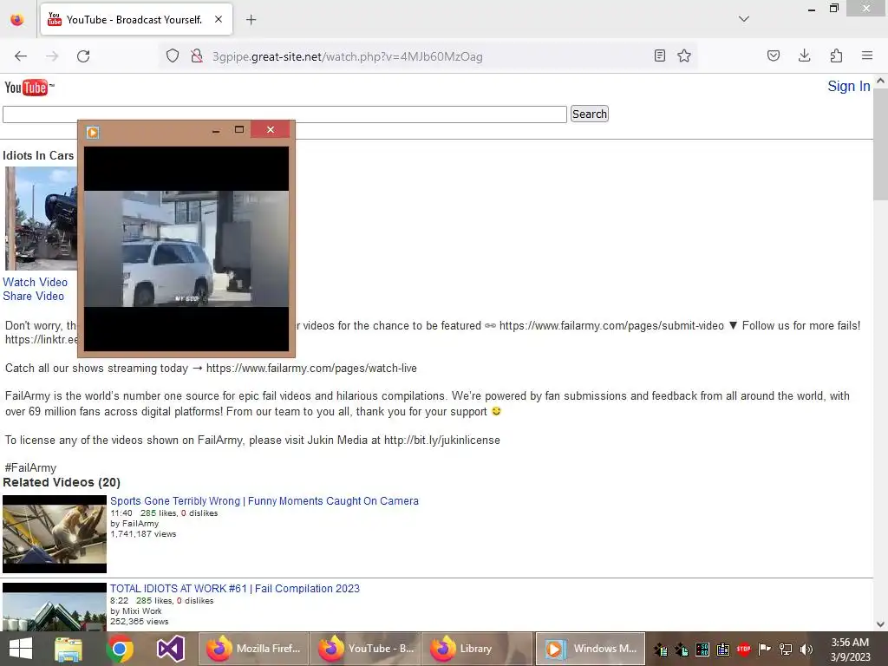Click the first diamond document tray icon
This screenshot has width=888, height=666.
(x=660, y=649)
